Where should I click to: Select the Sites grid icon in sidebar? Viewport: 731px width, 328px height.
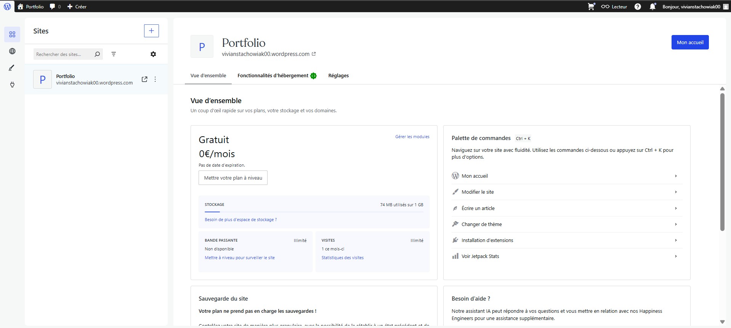[x=12, y=34]
